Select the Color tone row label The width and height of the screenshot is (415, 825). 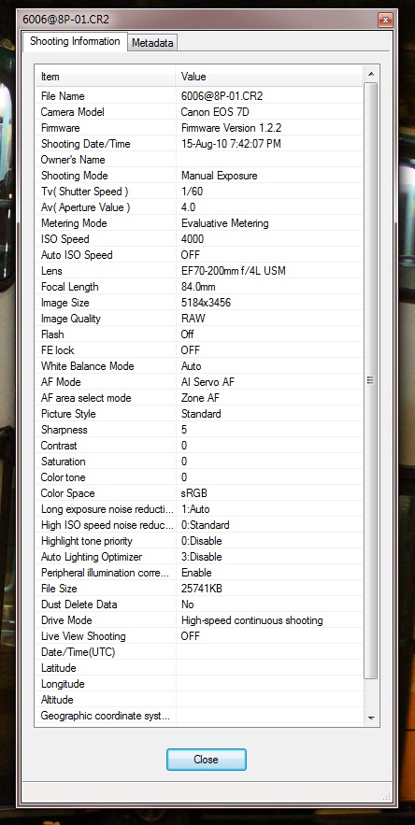point(64,477)
